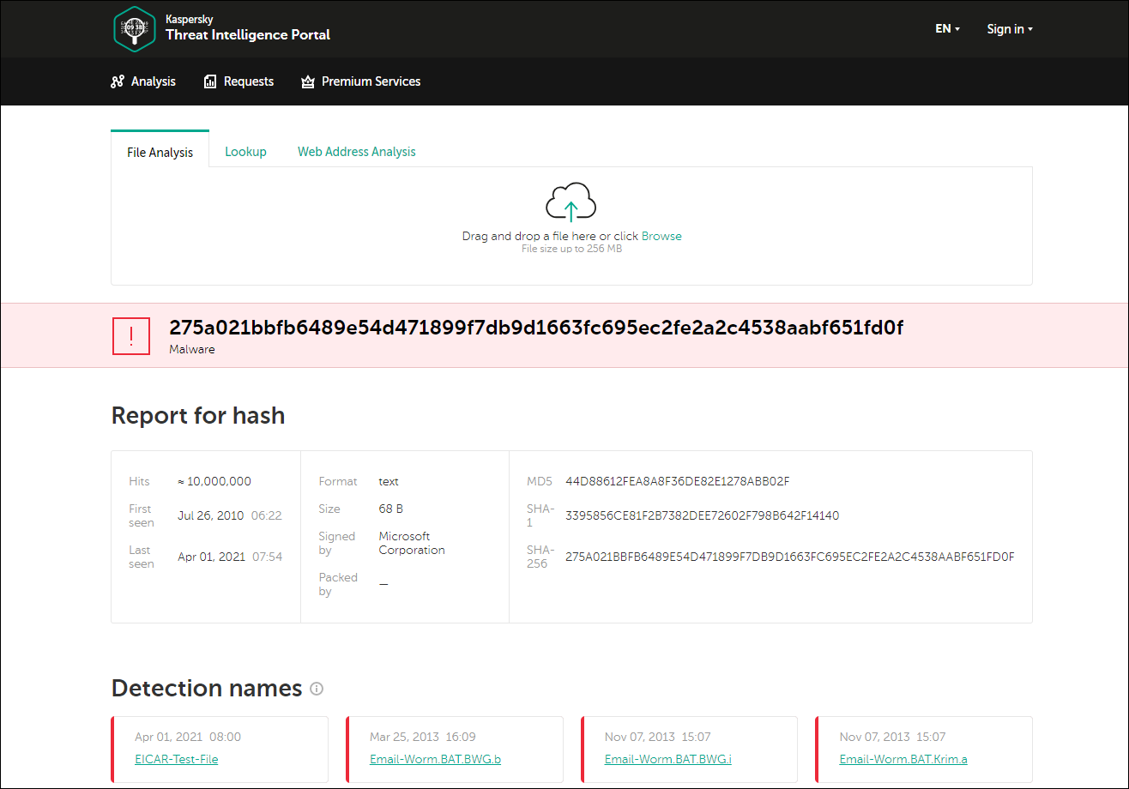Open the Requests bar-chart icon

[x=208, y=81]
